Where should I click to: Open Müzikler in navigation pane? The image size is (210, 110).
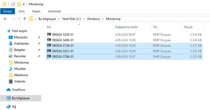point(20,69)
